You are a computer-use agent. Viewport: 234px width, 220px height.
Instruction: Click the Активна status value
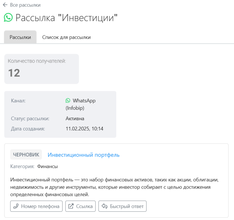point(75,119)
